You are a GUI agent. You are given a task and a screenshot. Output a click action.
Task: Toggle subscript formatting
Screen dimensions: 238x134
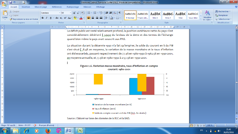[61, 18]
